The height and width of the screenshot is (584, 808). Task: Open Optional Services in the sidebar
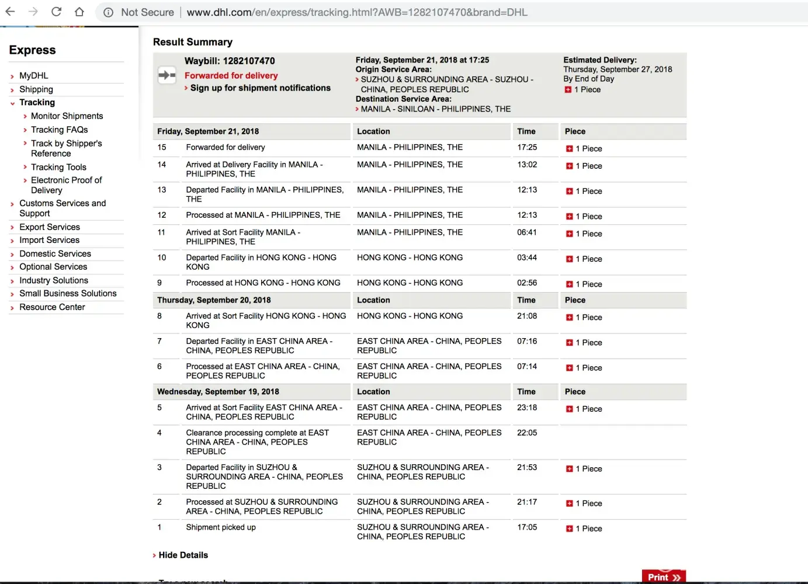click(53, 267)
